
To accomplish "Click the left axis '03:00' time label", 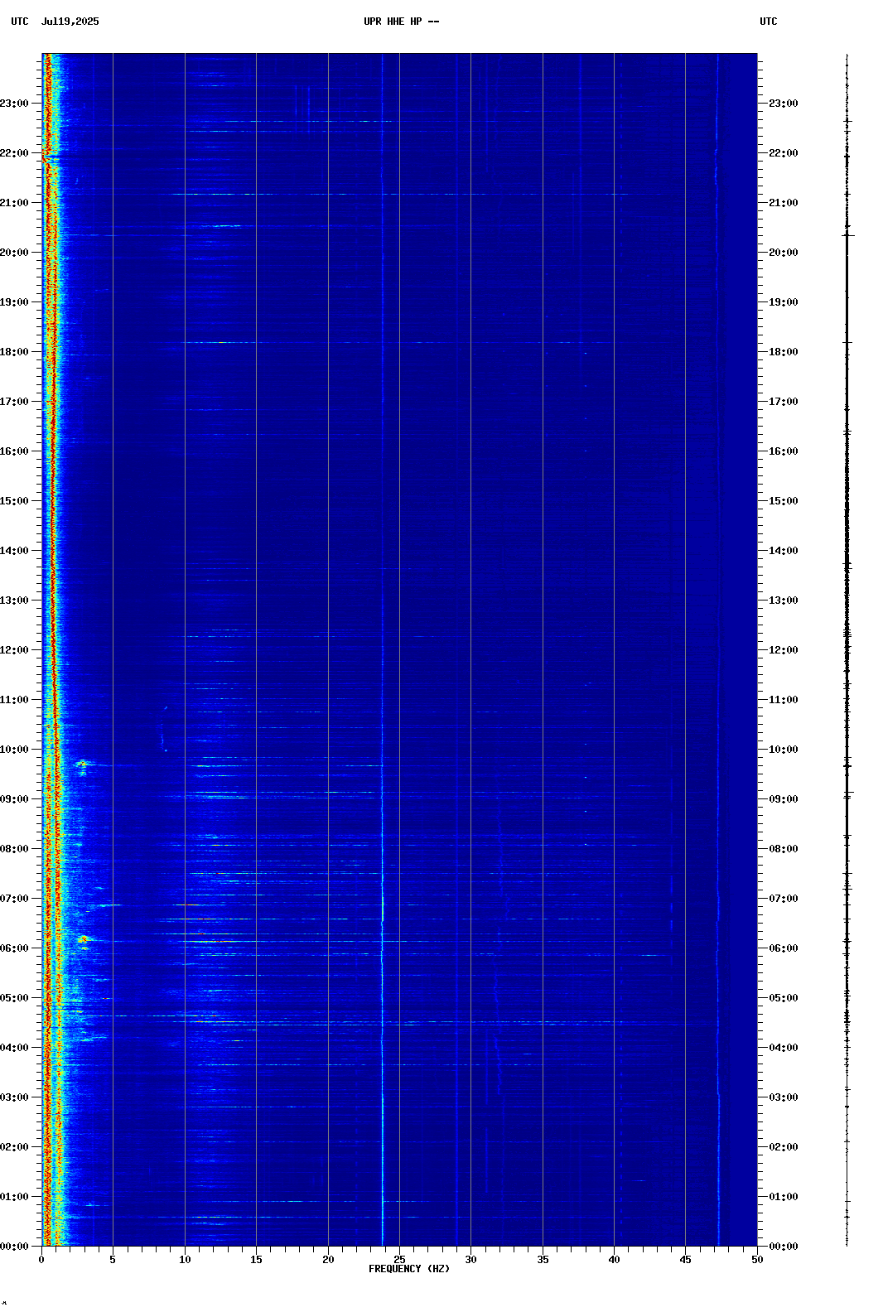I will coord(14,1097).
